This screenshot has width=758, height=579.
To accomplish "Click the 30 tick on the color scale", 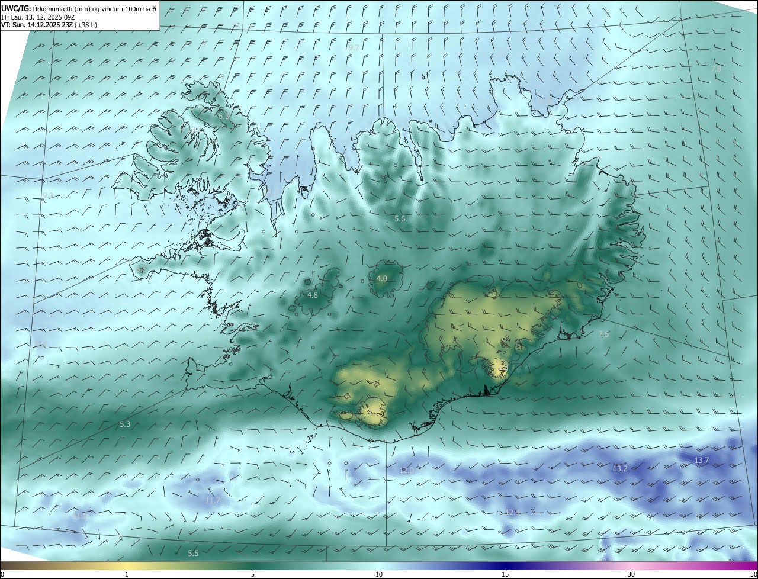I will pyautogui.click(x=631, y=574).
